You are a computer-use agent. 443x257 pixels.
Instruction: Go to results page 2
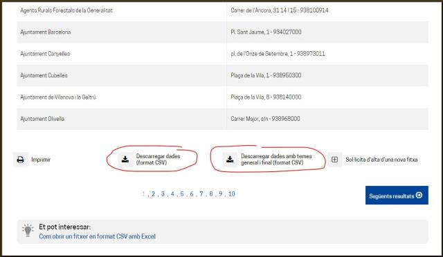153,194
